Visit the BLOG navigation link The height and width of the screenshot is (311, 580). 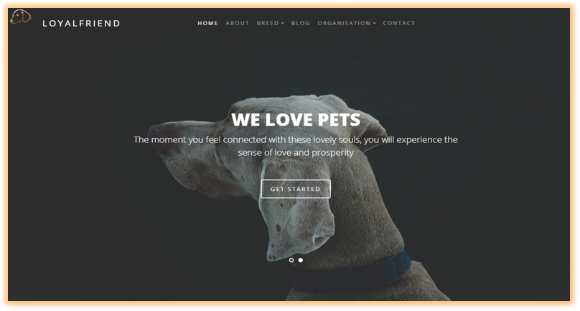300,23
